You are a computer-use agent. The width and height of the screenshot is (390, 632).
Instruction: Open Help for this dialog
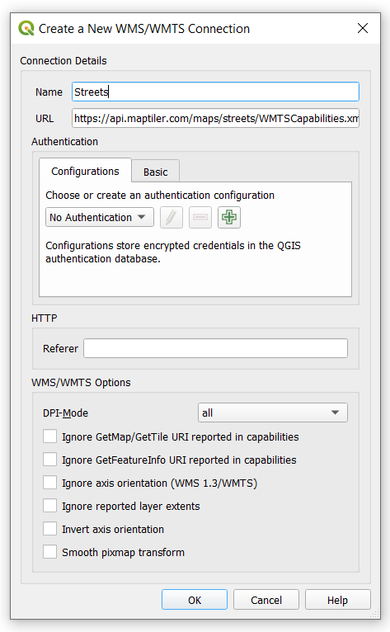tap(337, 600)
